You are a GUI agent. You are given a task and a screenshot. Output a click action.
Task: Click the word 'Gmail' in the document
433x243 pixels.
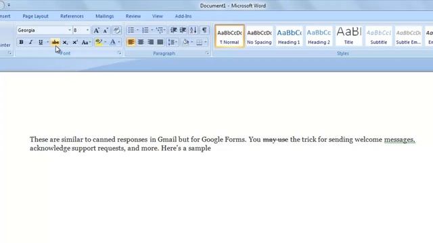(167, 140)
